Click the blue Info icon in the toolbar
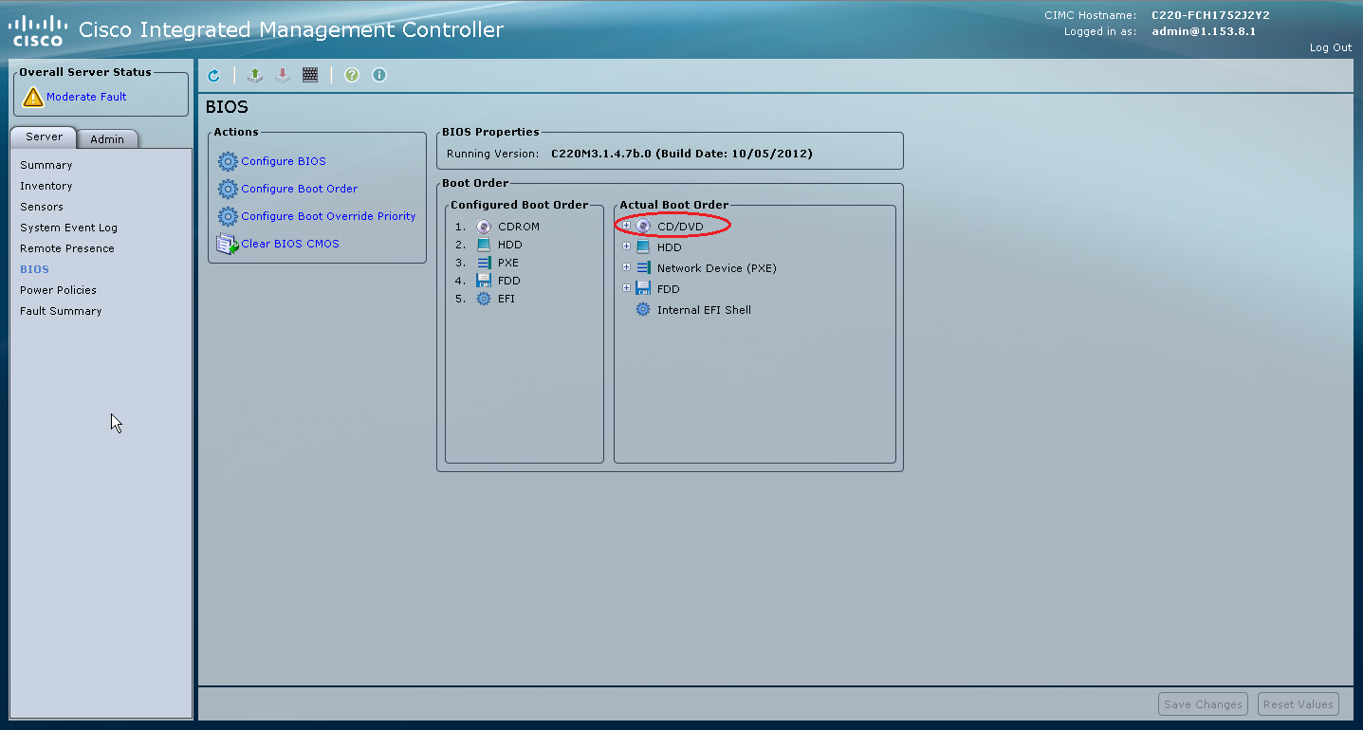Image resolution: width=1363 pixels, height=730 pixels. (379, 75)
